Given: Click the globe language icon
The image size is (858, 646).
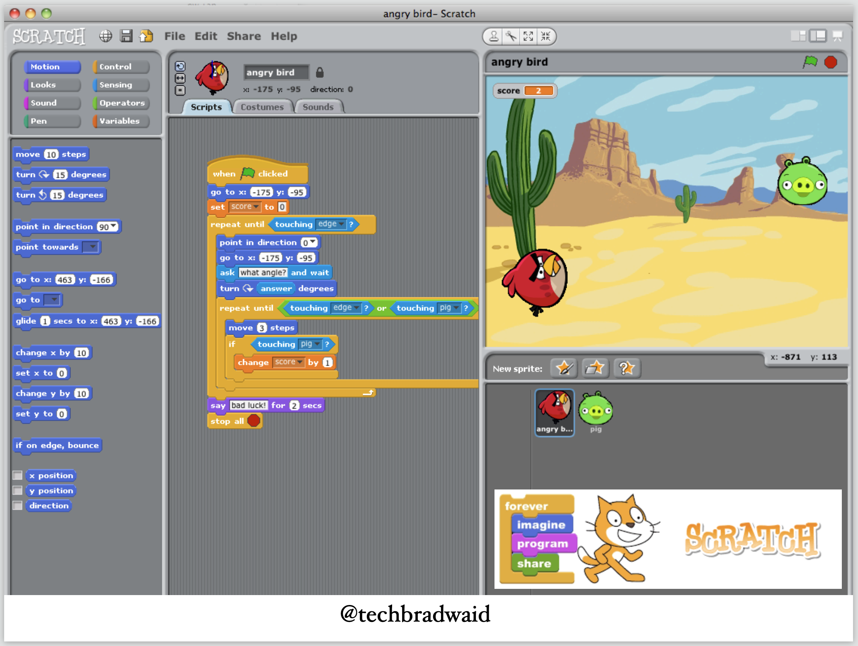Looking at the screenshot, I should coord(106,36).
